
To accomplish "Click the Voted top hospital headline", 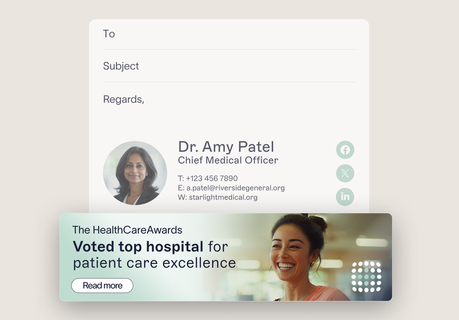I will (138, 247).
